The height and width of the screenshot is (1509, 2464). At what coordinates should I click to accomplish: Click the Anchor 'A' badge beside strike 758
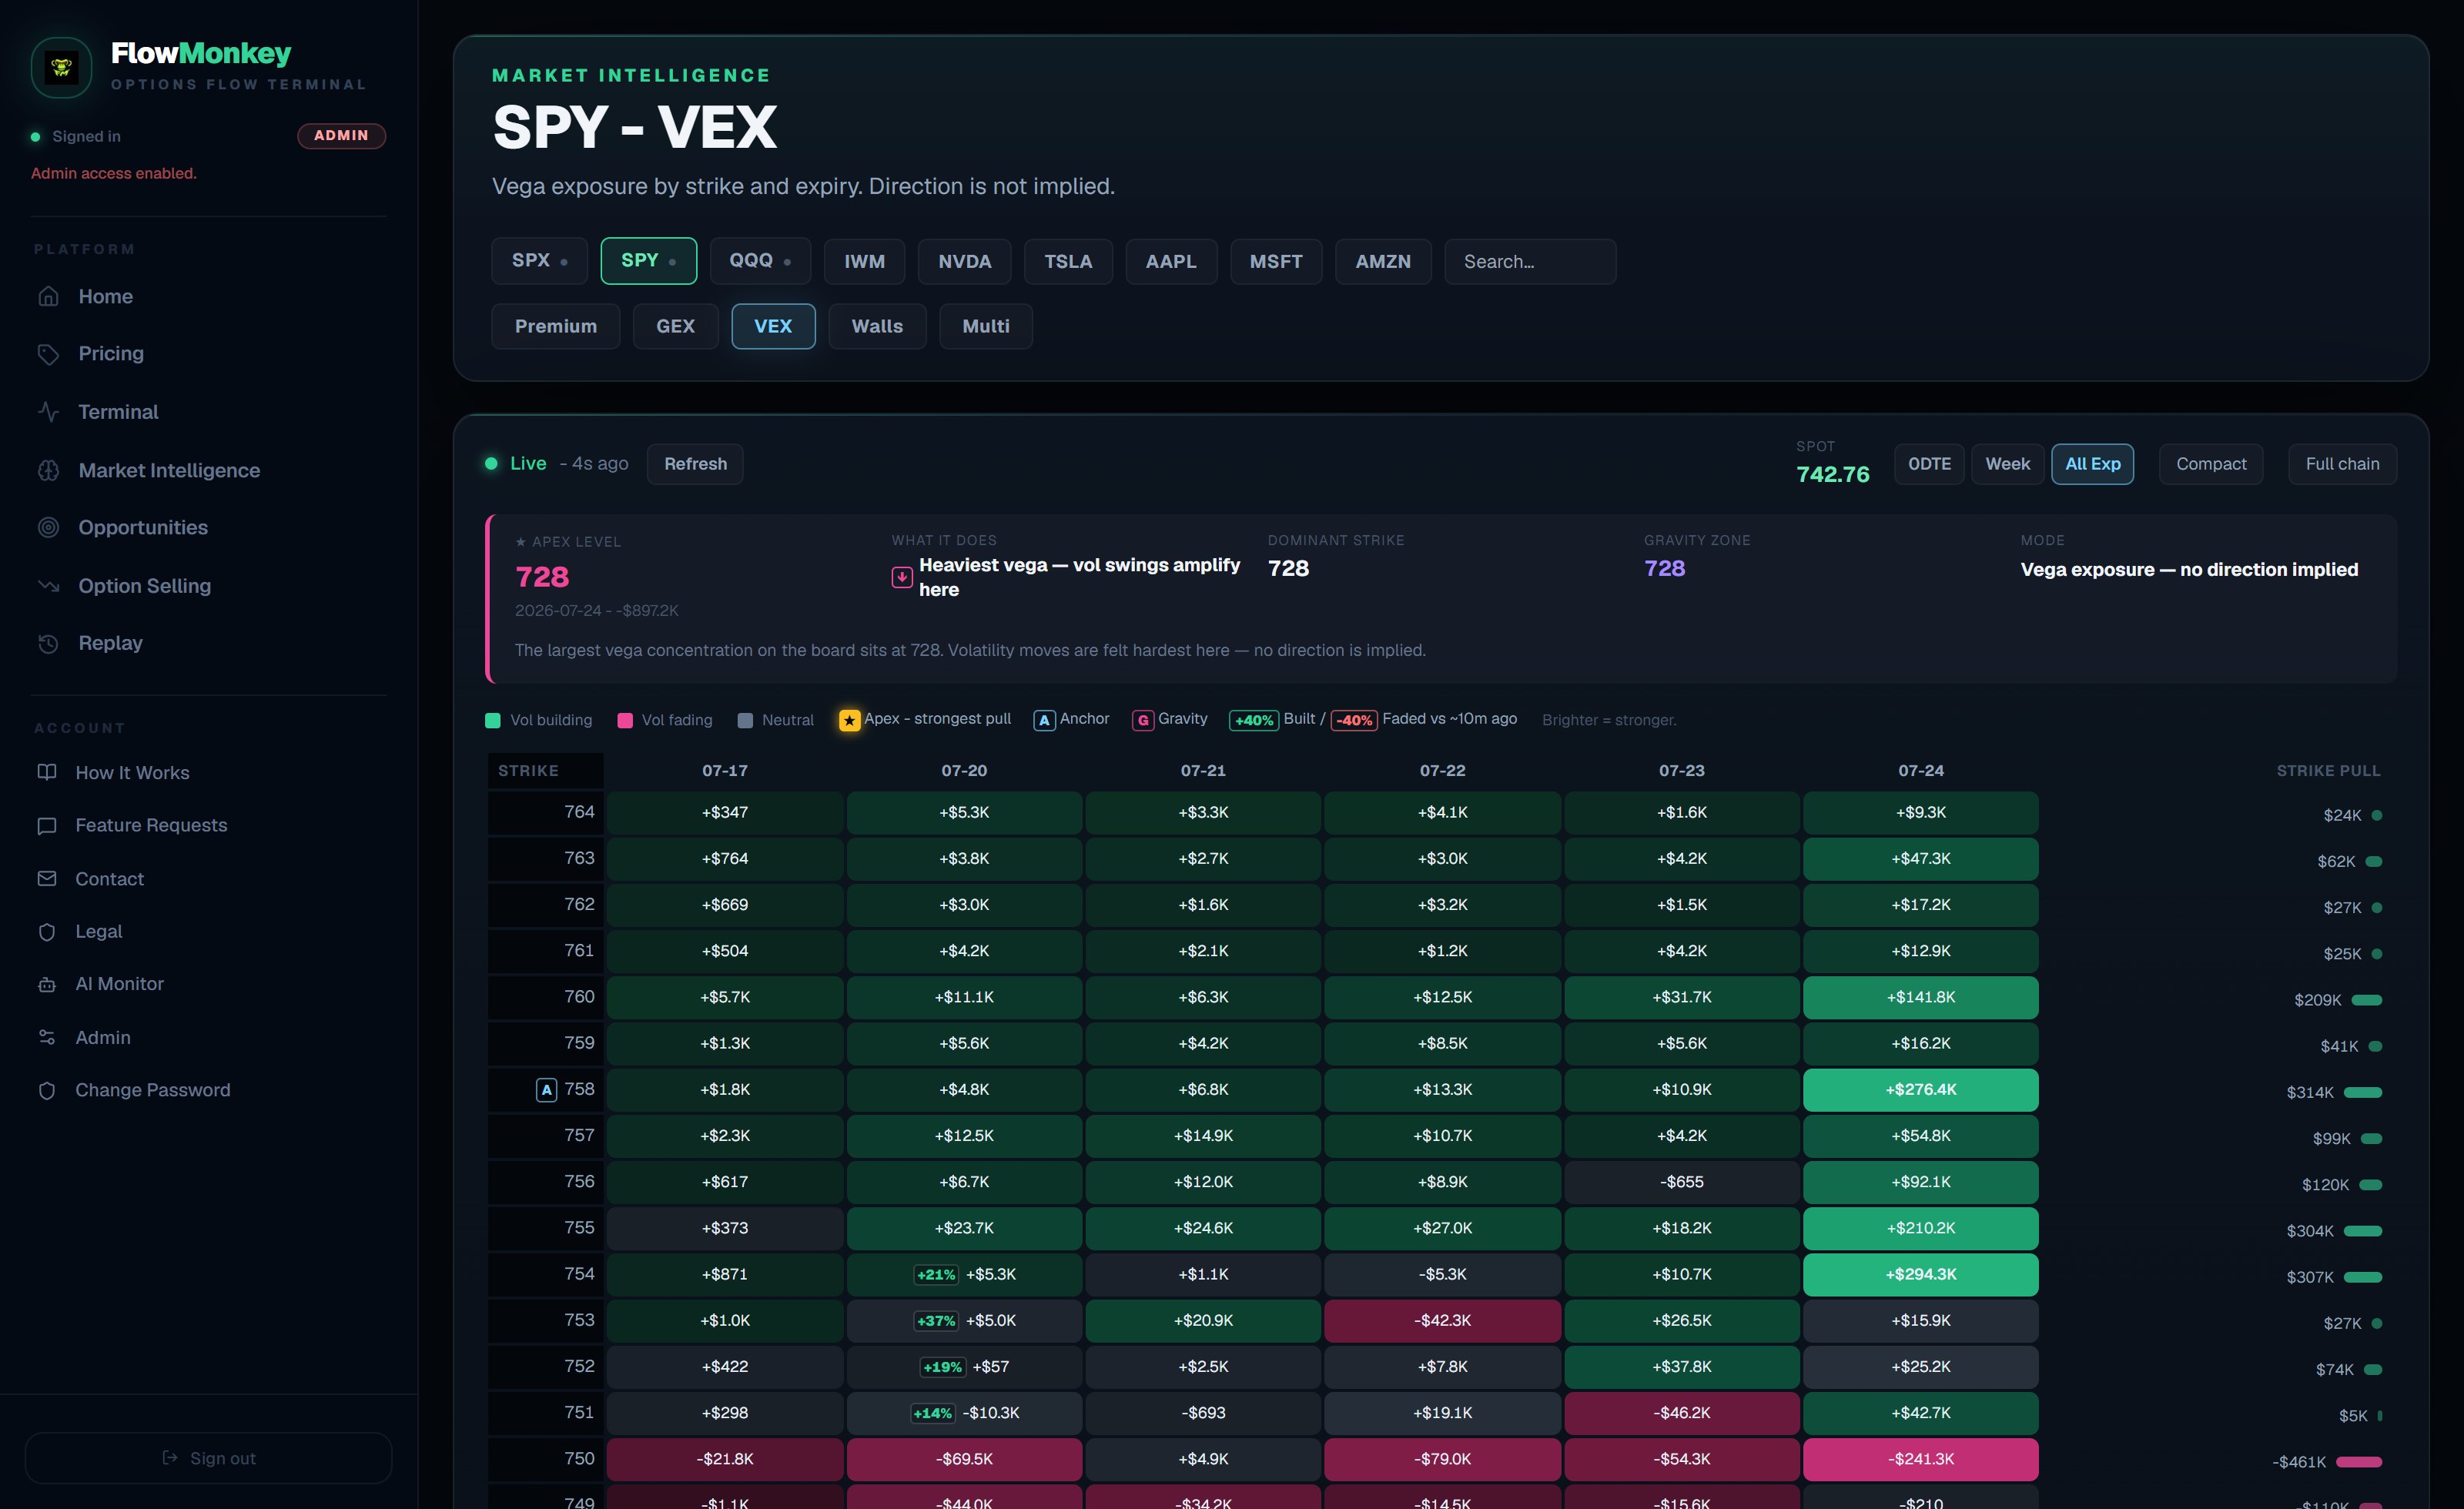pos(546,1090)
